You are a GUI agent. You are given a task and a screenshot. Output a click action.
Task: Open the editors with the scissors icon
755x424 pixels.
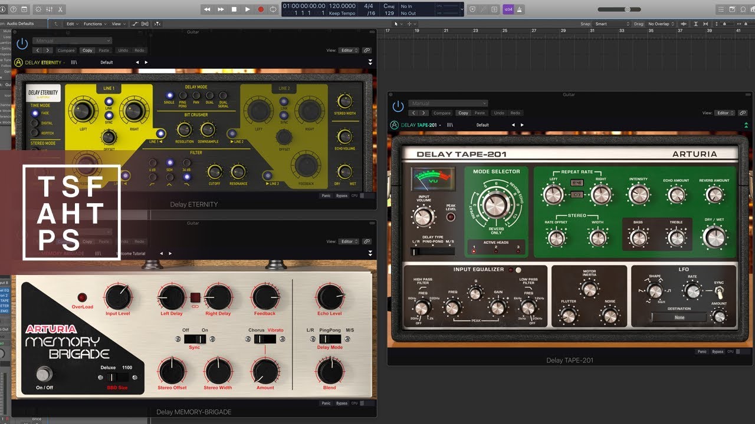[x=61, y=9]
